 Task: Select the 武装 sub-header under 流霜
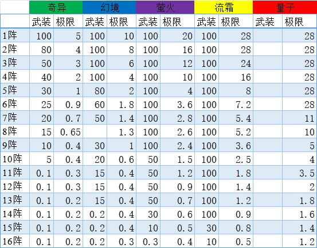[x=206, y=21]
